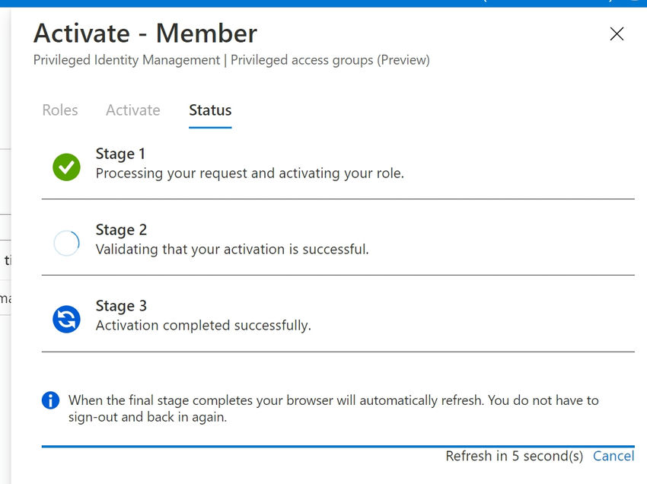Select the completed status indicator for Stage 1
Image resolution: width=647 pixels, height=484 pixels.
[66, 167]
